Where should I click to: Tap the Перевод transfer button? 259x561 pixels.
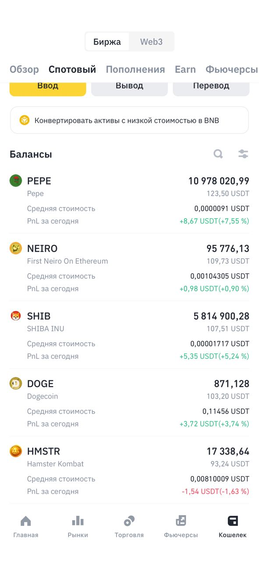[211, 86]
